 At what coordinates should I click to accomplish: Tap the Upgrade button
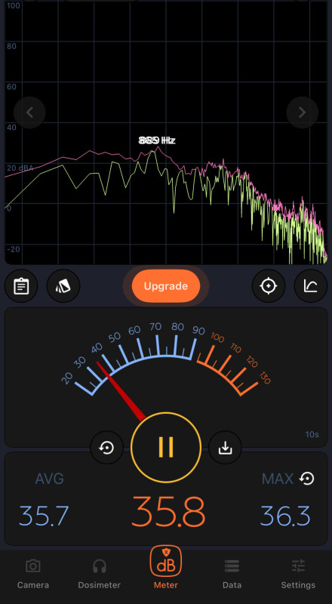click(x=165, y=286)
